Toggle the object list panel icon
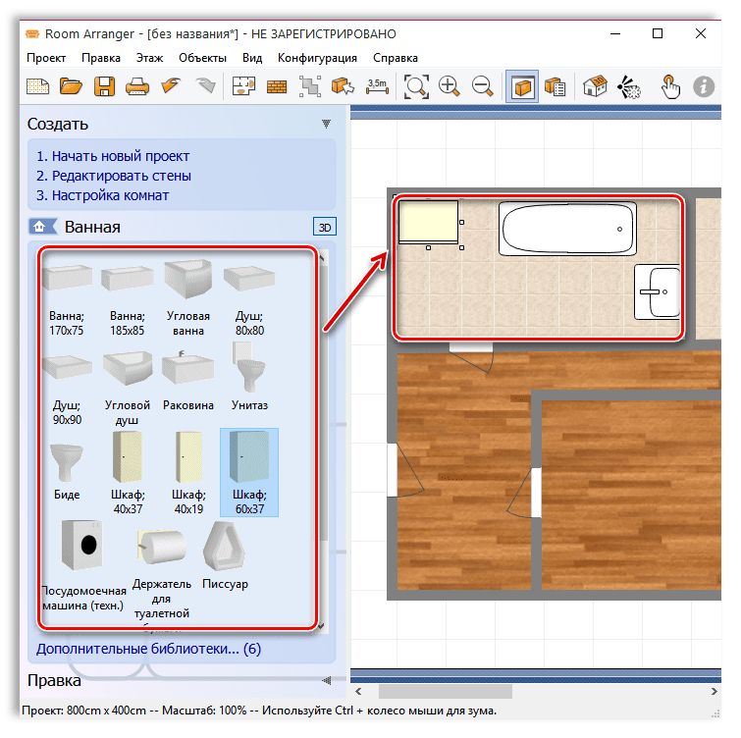Viewport: 741px width, 738px height. pyautogui.click(x=555, y=86)
